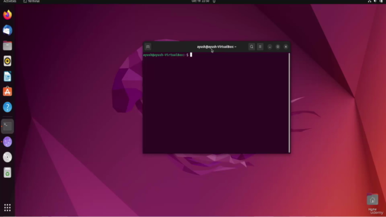Open Firefox from the dock

click(7, 14)
